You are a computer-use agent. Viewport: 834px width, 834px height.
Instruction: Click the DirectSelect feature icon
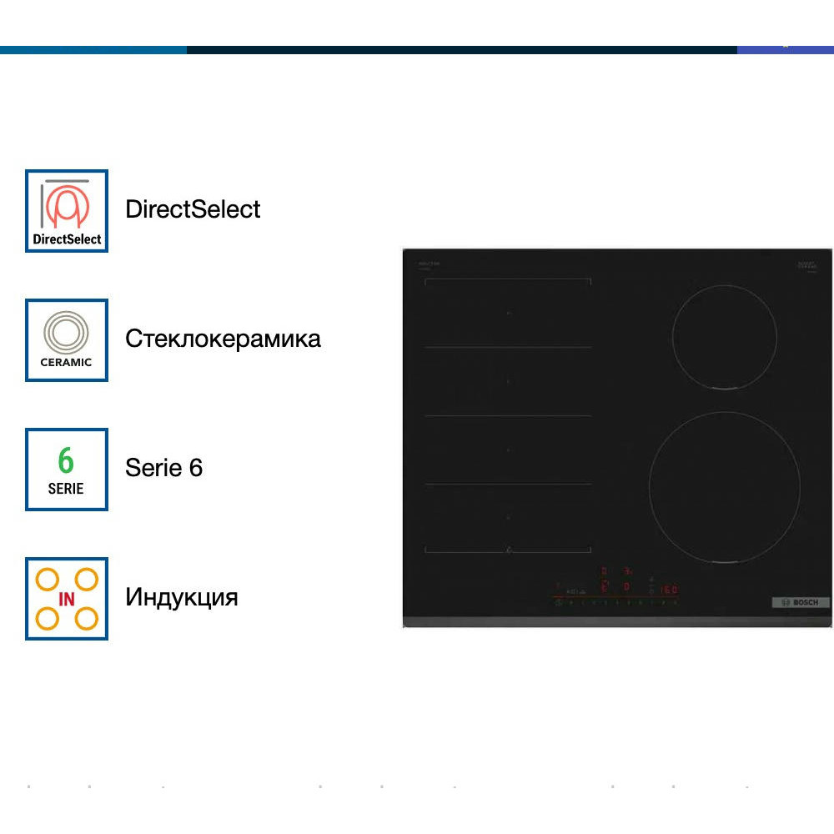[67, 211]
